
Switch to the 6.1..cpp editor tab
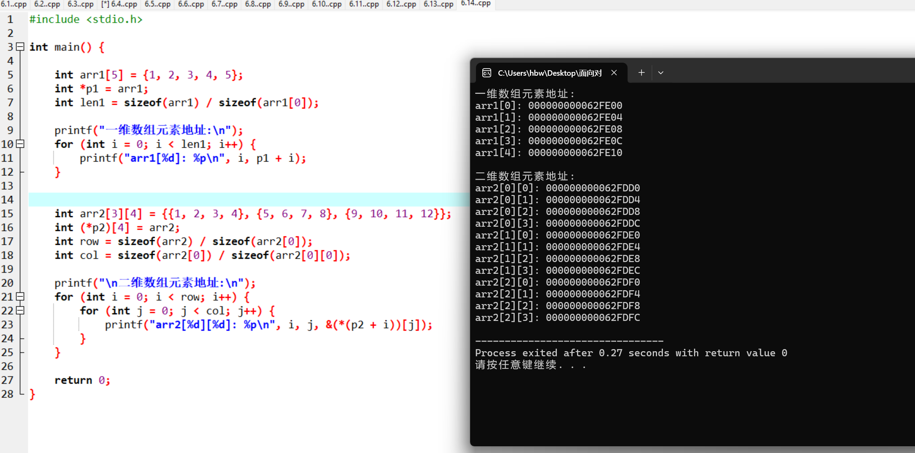click(13, 4)
